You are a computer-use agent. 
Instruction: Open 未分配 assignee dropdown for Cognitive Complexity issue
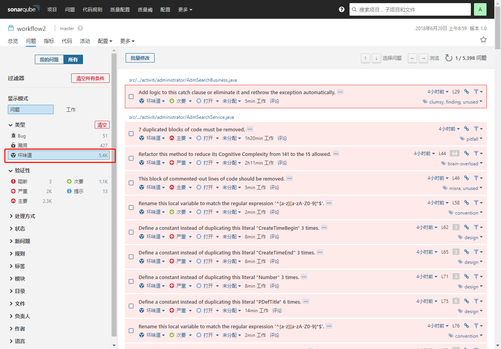tap(232, 163)
